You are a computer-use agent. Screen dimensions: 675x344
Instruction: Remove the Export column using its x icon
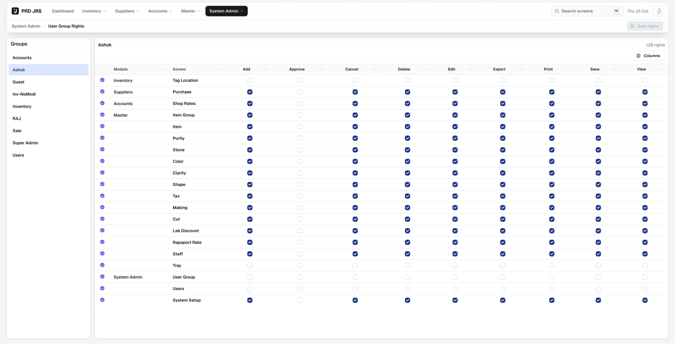tap(522, 69)
